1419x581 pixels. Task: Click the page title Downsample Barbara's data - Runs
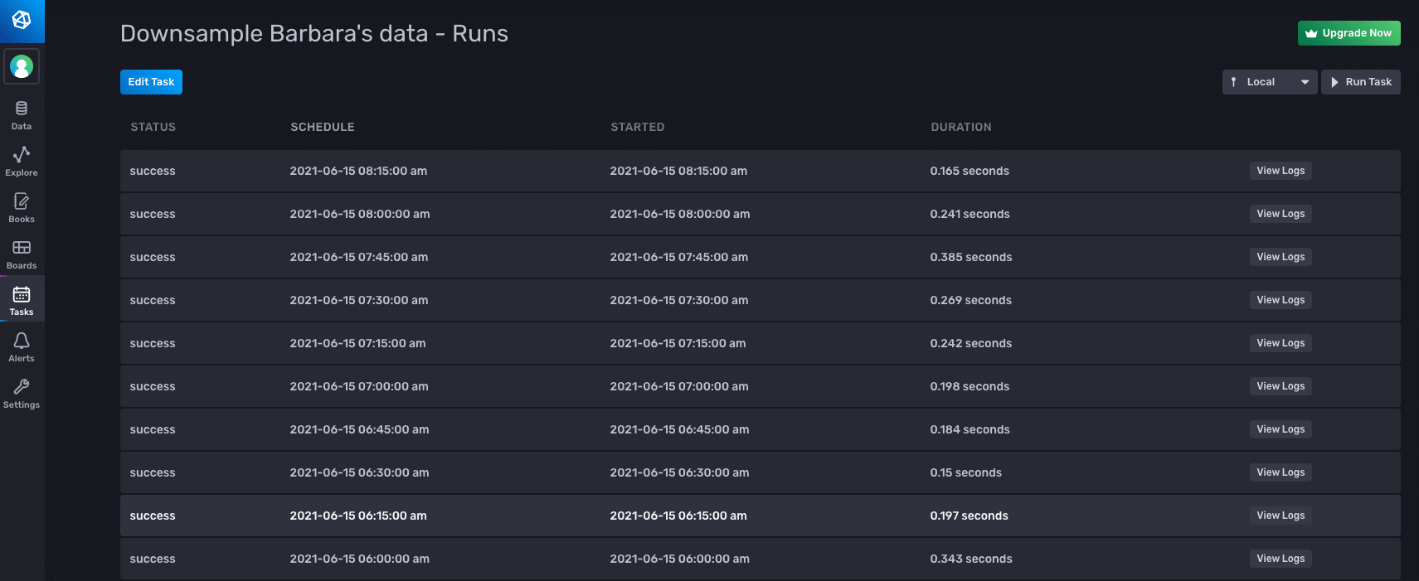coord(314,33)
